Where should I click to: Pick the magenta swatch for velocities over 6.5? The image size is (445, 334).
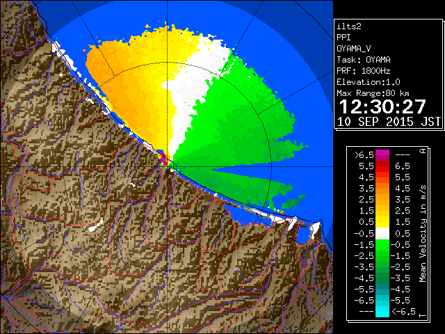tap(382, 153)
